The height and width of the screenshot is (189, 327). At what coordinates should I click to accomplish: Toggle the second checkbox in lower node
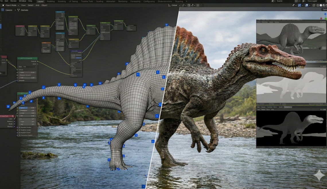tap(19, 130)
